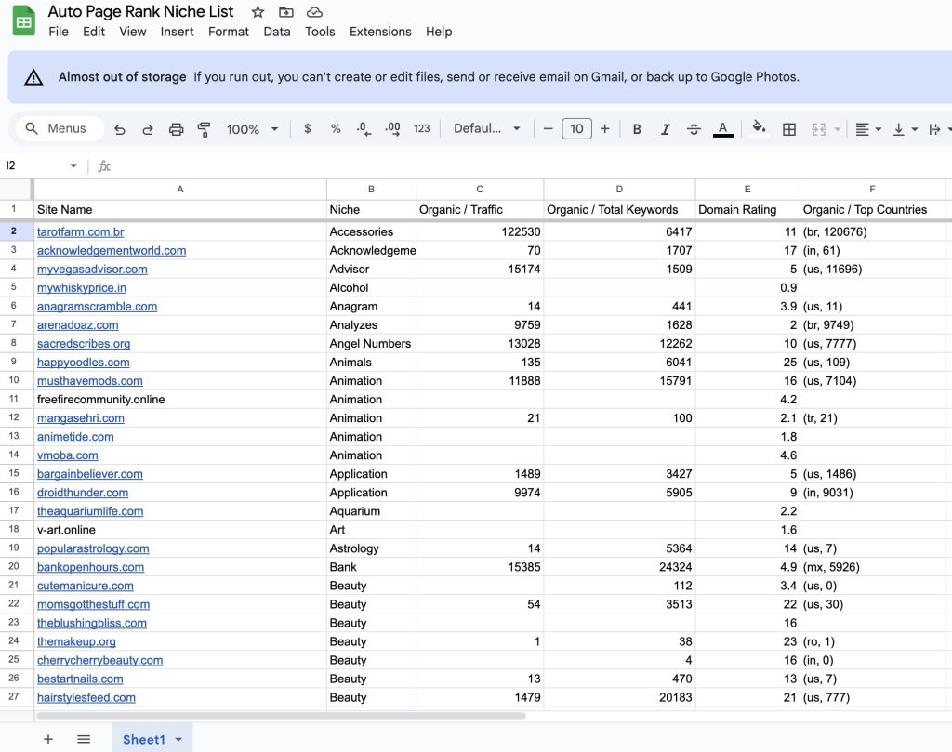Click the merge cells icon

[819, 129]
